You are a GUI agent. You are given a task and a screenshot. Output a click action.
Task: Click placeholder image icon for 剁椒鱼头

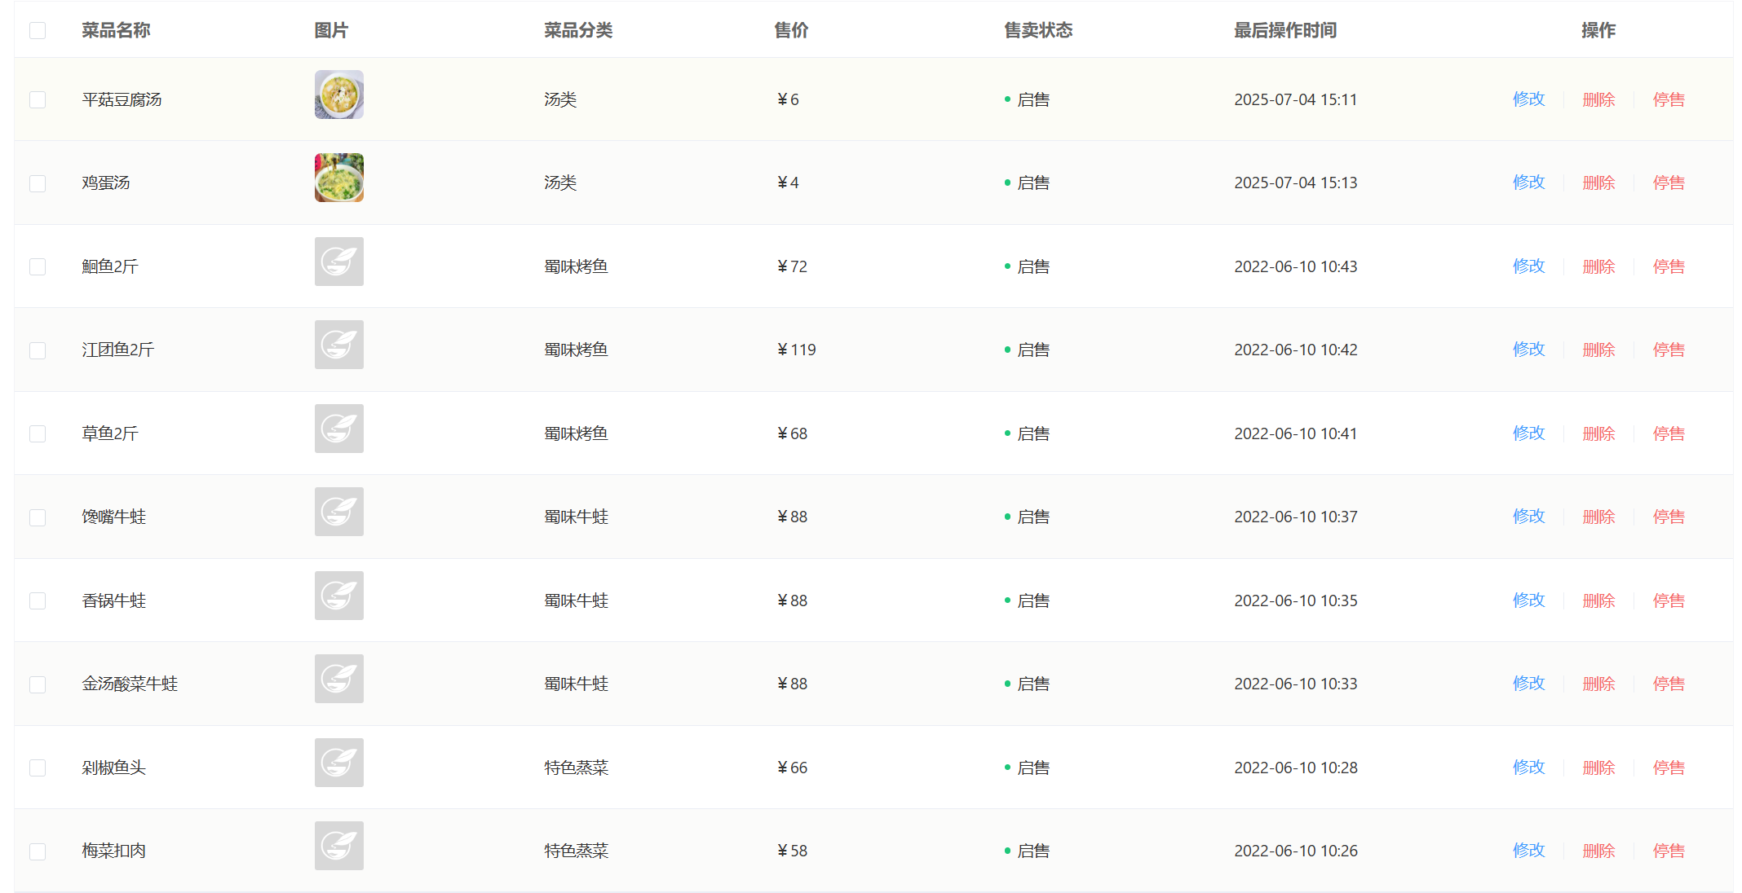click(x=338, y=763)
